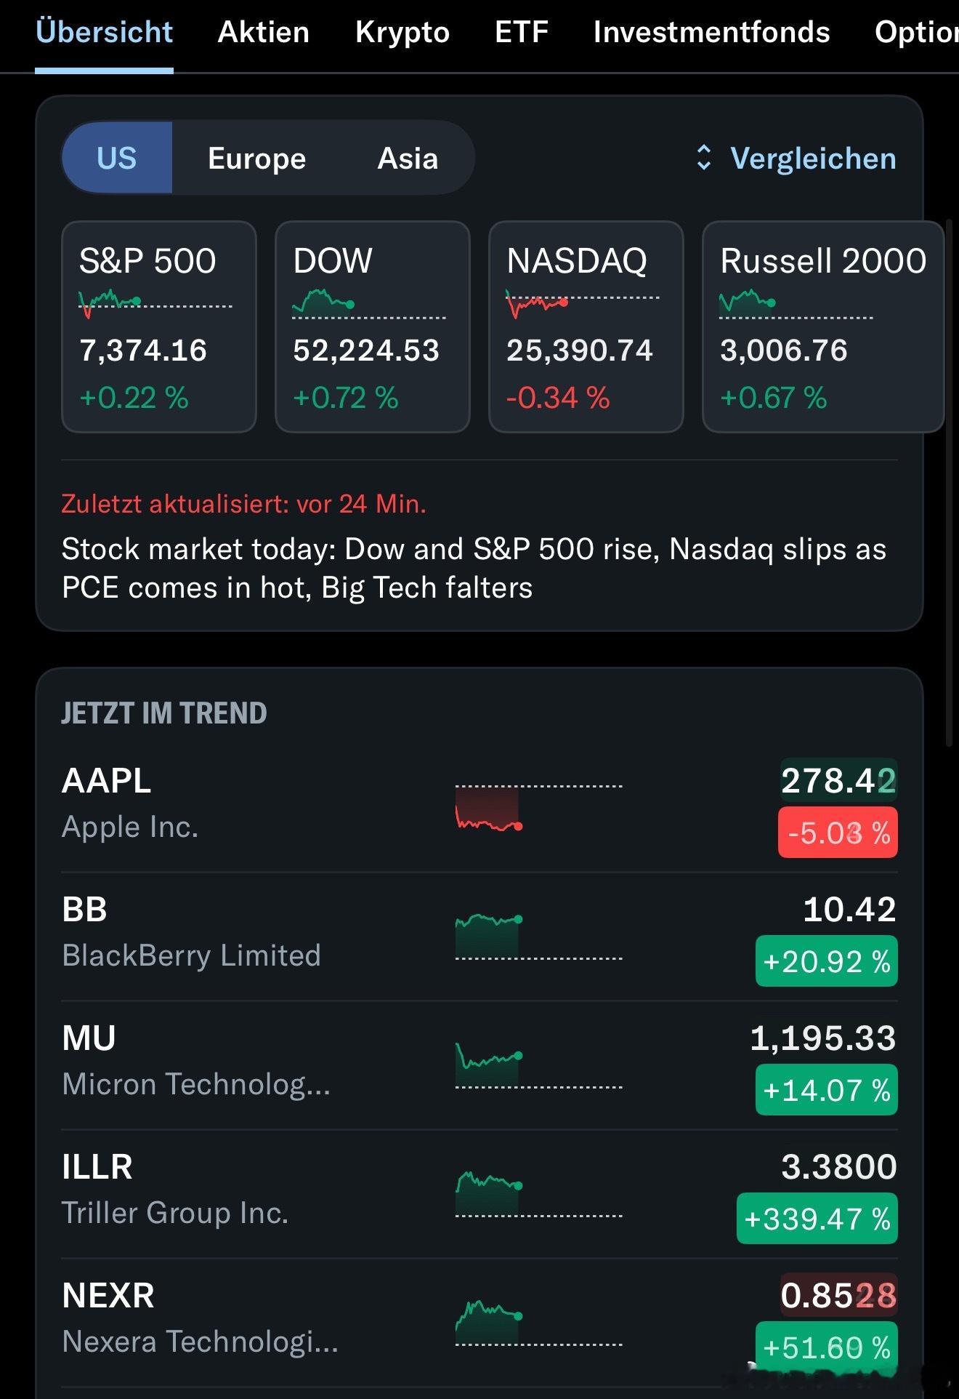Open the Aktien tab
Viewport: 959px width, 1399px height.
coord(264,32)
